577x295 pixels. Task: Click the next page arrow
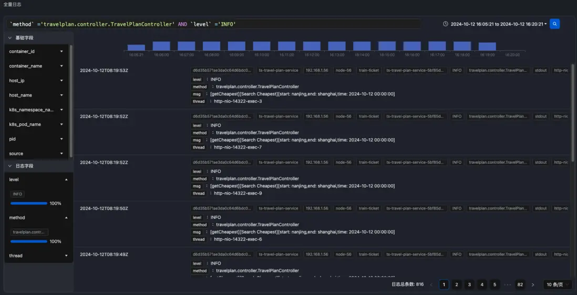tap(533, 285)
